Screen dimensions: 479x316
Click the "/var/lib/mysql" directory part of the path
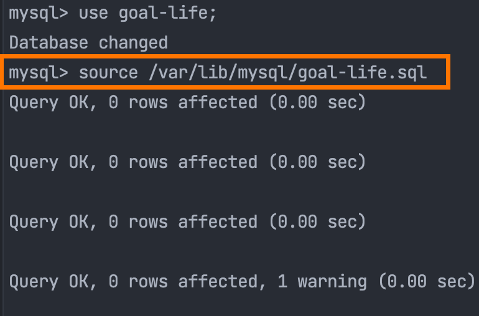(218, 73)
